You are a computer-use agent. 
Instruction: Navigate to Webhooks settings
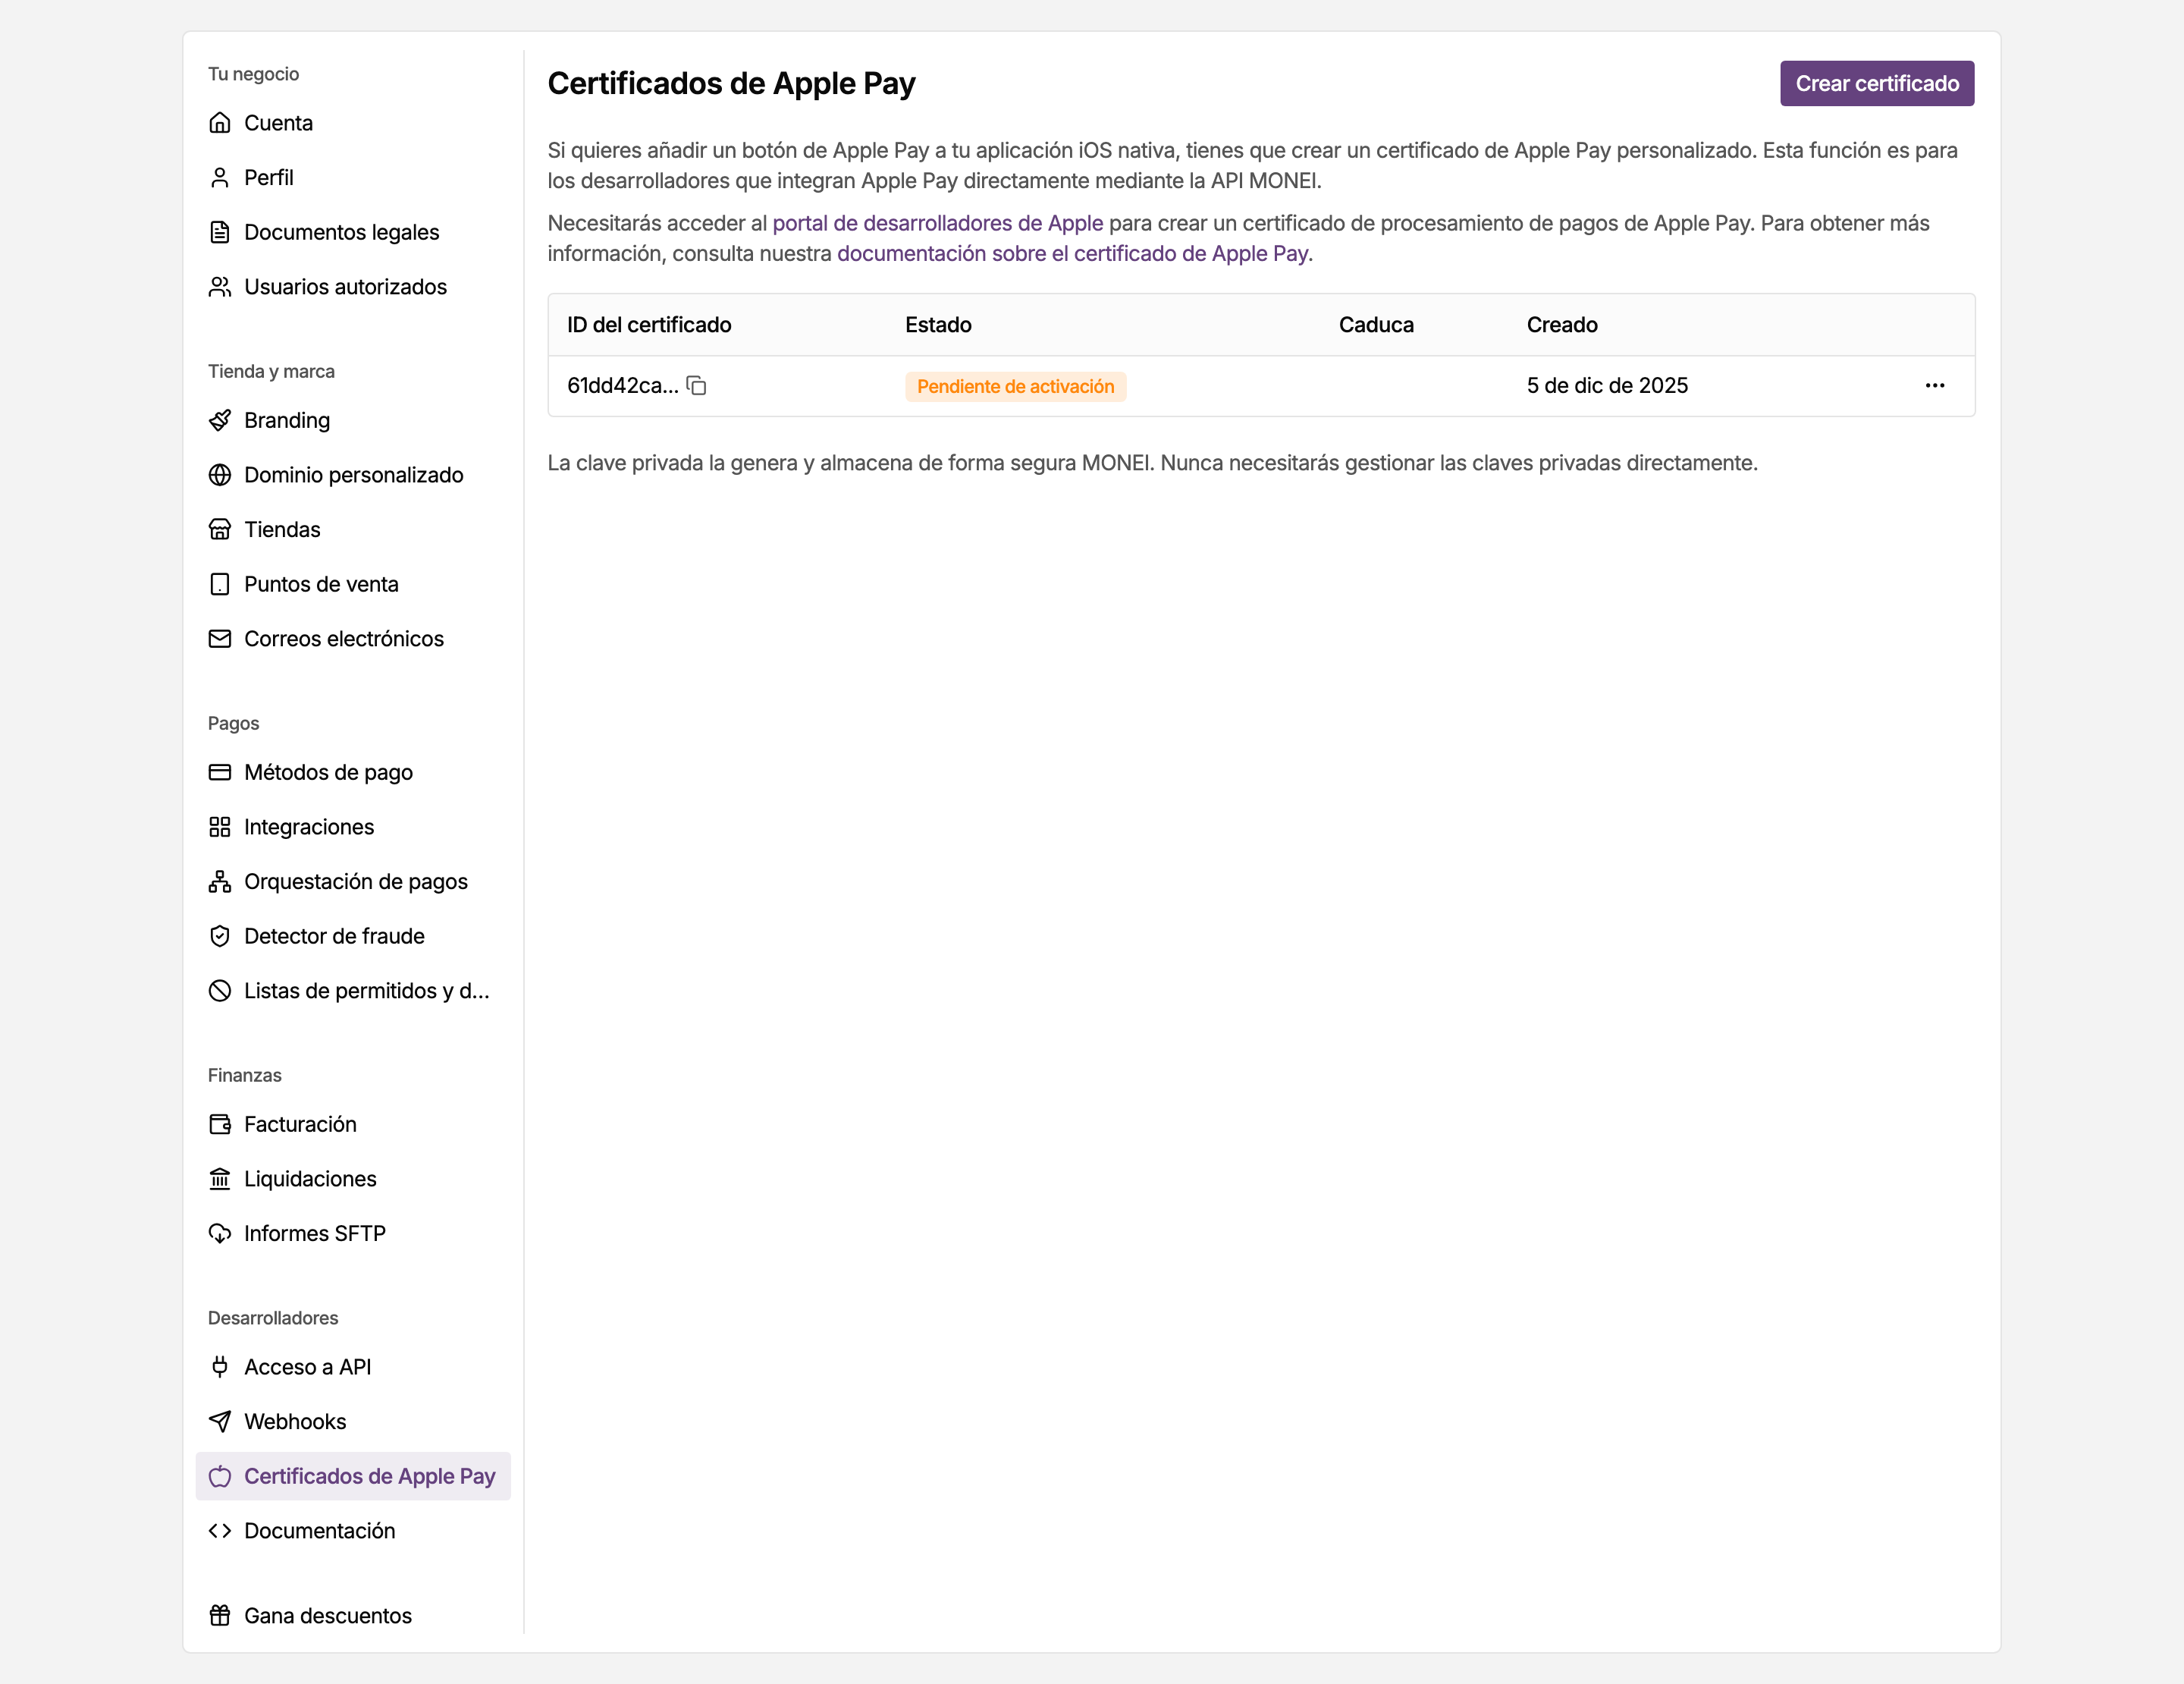point(353,1421)
